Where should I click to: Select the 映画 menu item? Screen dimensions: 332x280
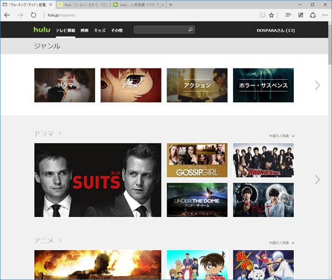point(84,30)
